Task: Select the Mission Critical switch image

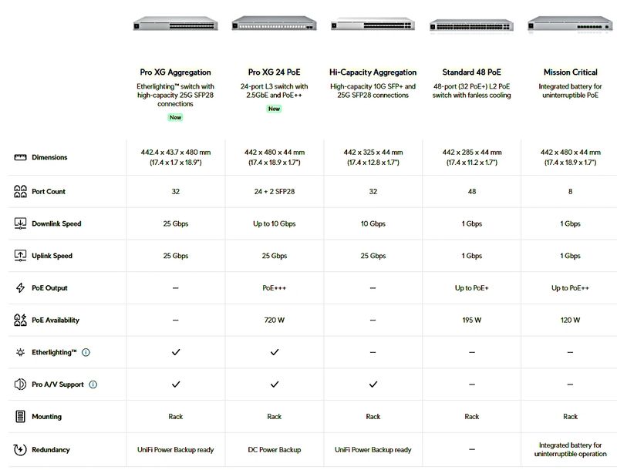Action: point(570,24)
